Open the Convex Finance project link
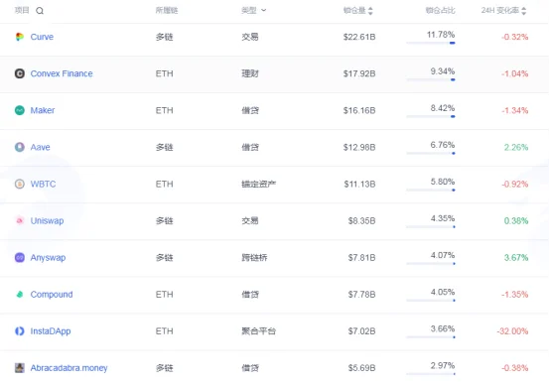This screenshot has height=386, width=550. [x=62, y=73]
